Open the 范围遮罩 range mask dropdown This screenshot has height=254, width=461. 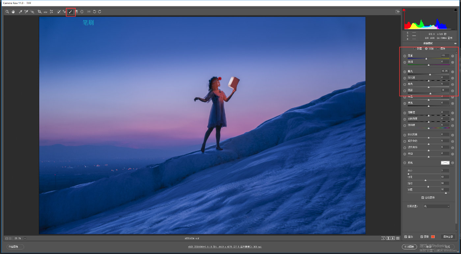[x=437, y=206]
